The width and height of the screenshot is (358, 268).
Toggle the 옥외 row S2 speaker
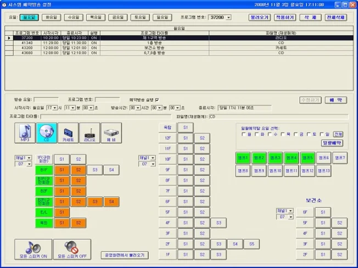79,223
